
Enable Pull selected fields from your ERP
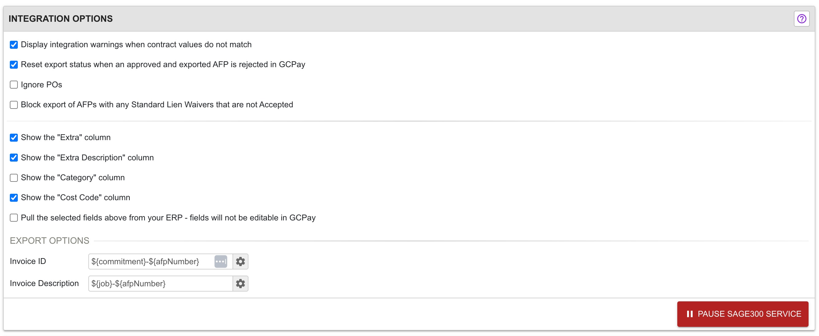pyautogui.click(x=14, y=218)
